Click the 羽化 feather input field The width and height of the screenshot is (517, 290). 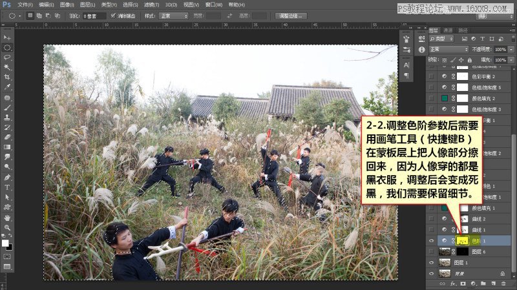click(94, 16)
